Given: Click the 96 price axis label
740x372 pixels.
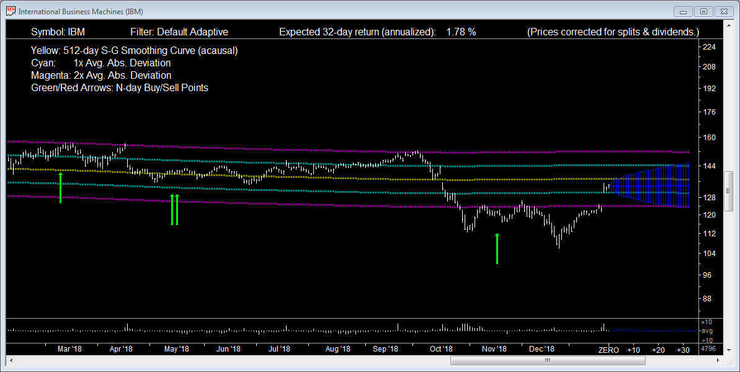Looking at the screenshot, I should point(707,275).
